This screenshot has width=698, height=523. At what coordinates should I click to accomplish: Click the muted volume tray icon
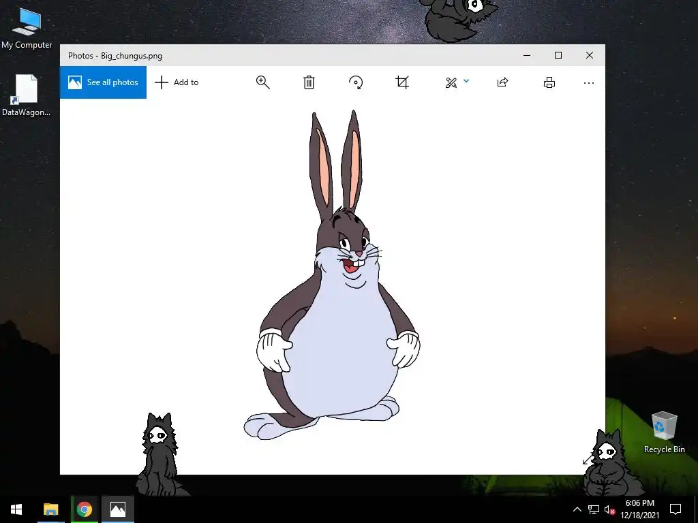(x=609, y=509)
